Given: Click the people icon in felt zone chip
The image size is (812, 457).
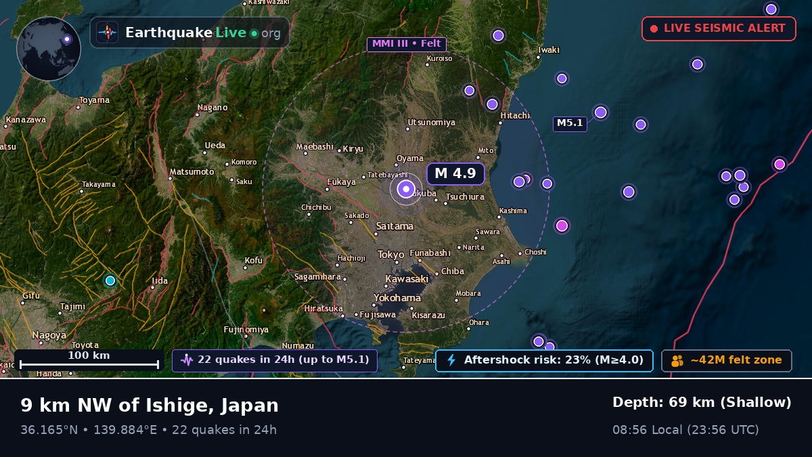Looking at the screenshot, I should [x=677, y=361].
